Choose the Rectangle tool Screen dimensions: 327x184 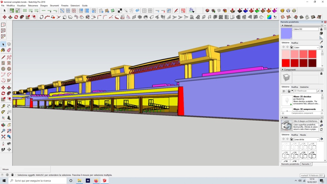tap(3, 63)
